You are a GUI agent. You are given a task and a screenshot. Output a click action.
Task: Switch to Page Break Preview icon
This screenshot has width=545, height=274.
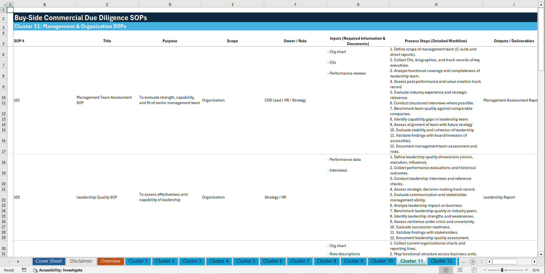click(474, 270)
